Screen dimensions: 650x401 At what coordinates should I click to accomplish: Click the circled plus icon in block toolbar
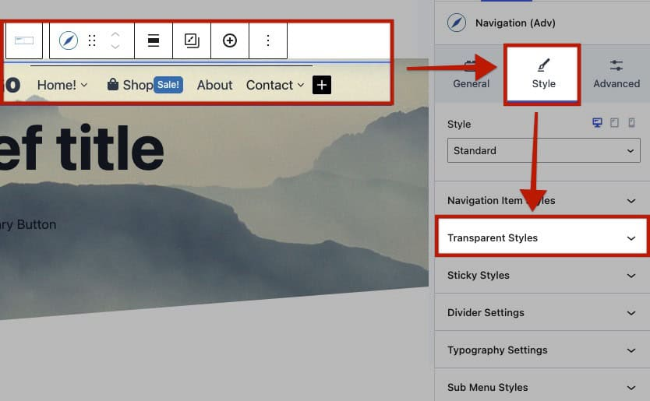click(230, 40)
